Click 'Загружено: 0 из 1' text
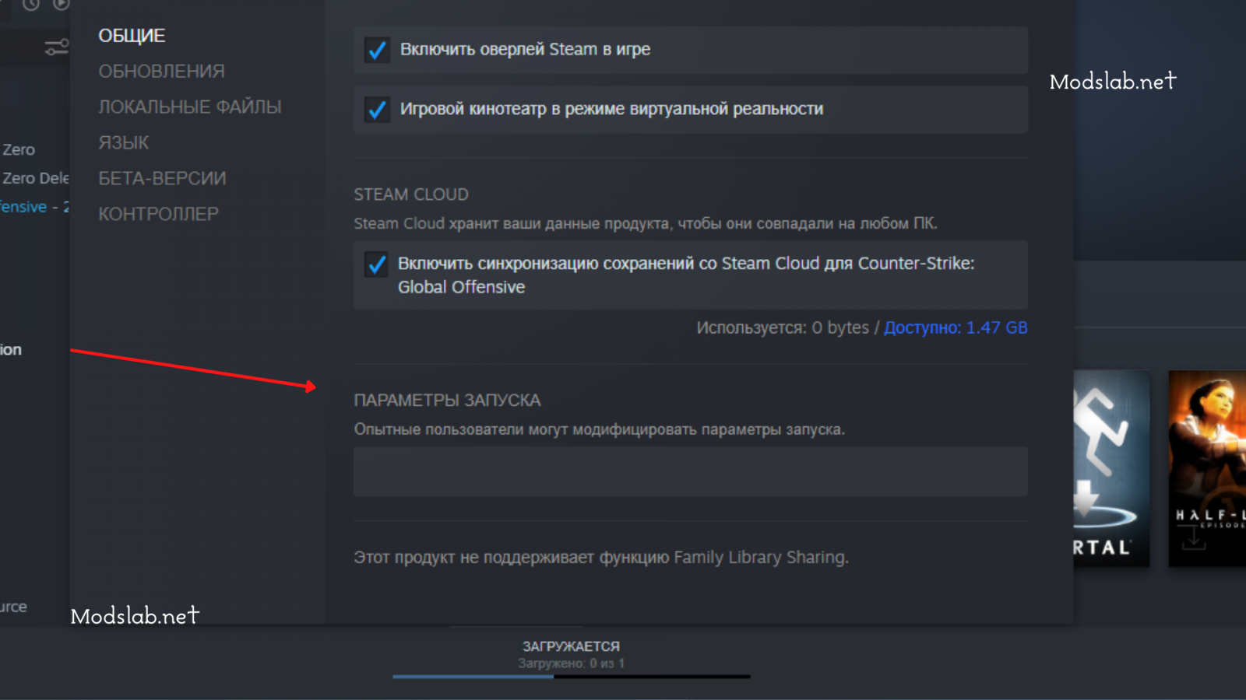The width and height of the screenshot is (1246, 700). click(571, 663)
